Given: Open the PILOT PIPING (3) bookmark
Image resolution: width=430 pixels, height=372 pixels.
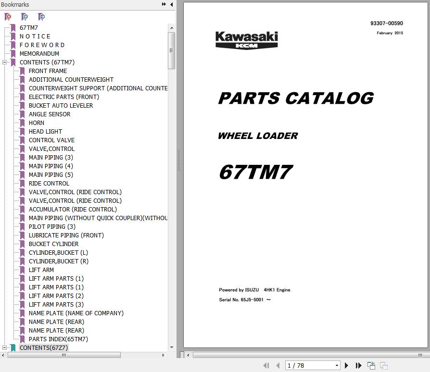Looking at the screenshot, I should point(52,227).
